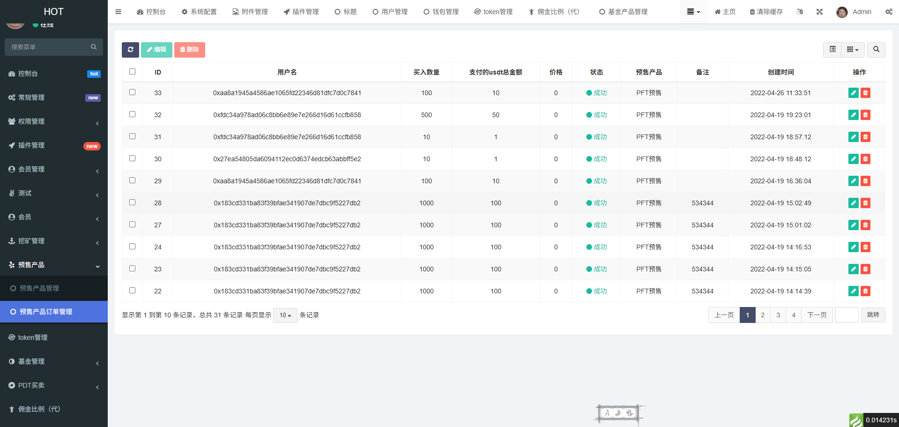
Task: Open the table search magnifier icon
Action: click(876, 49)
